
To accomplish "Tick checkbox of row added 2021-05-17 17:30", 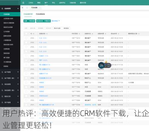I will coord(26,65).
